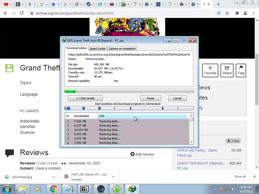Download Grand Theft Auto III (Repack) PC.zip link
The height and width of the screenshot is (194, 259).
(201, 165)
